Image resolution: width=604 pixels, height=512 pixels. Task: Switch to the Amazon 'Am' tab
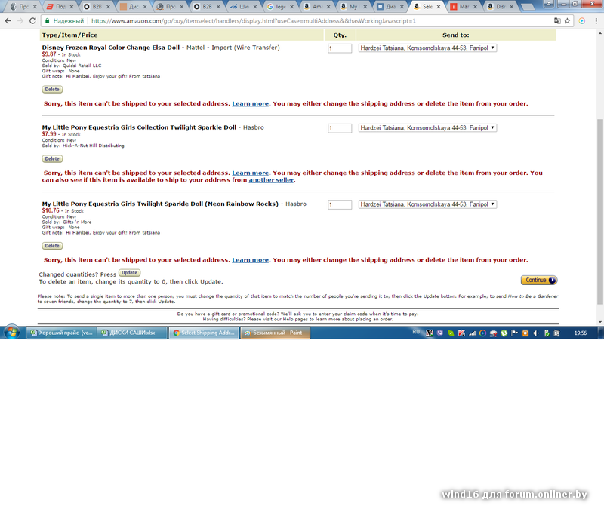pos(316,7)
